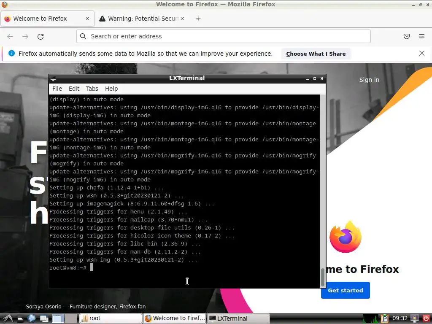Go back with the Firefox back arrow
The height and width of the screenshot is (324, 432).
[10, 36]
